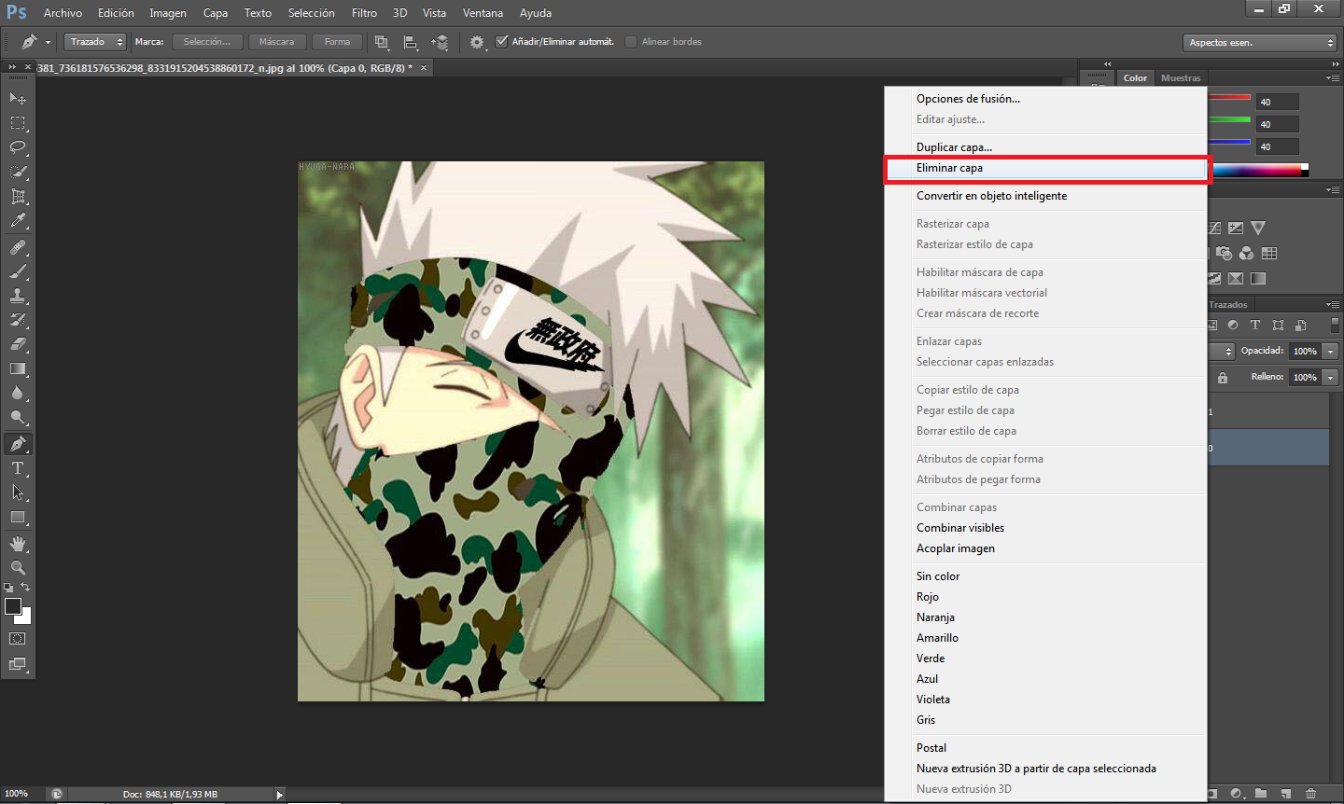Toggle Añadir/Eliminar automát. checkbox
The image size is (1344, 804).
[502, 41]
